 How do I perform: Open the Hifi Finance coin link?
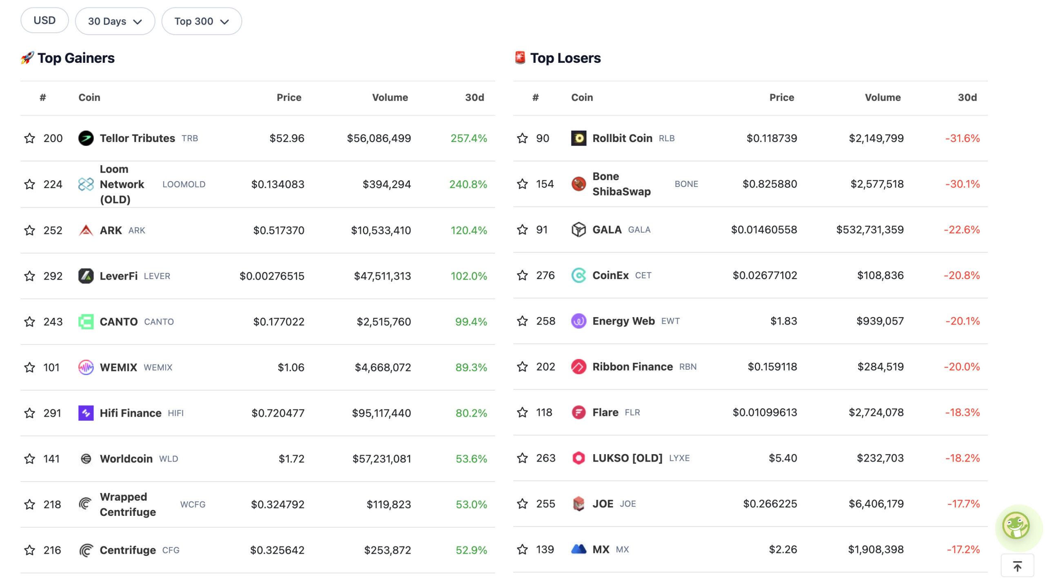tap(131, 413)
